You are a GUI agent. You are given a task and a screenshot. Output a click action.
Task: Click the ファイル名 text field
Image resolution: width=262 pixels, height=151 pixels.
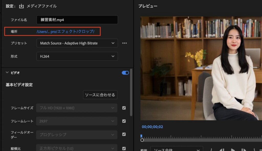pos(77,20)
